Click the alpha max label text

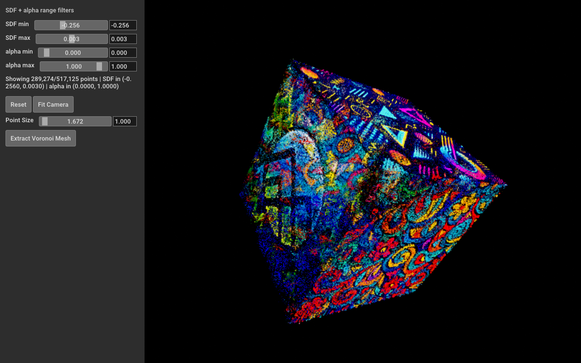click(x=20, y=65)
